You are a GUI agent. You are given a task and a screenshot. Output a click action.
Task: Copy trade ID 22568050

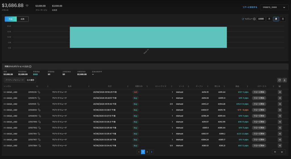click(40, 116)
